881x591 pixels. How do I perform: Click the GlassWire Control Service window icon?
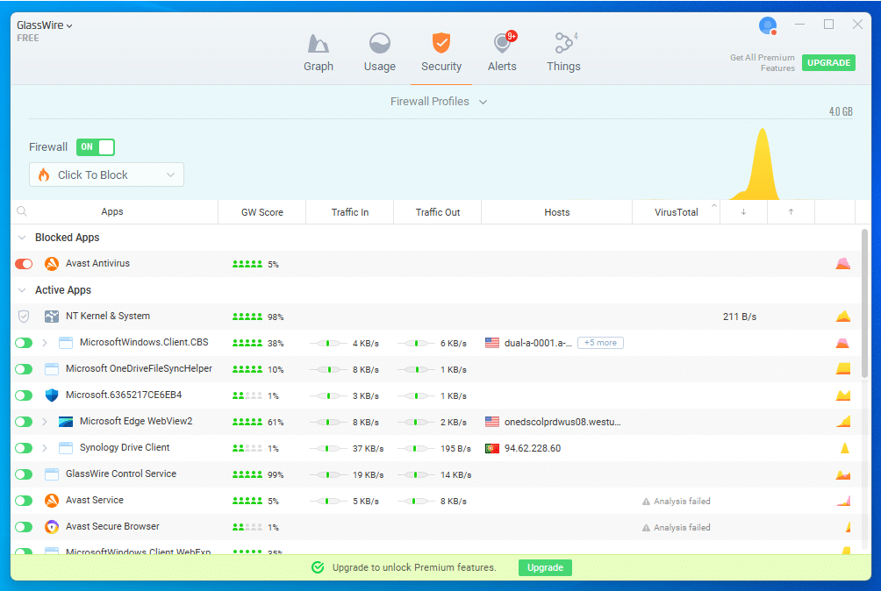click(52, 474)
